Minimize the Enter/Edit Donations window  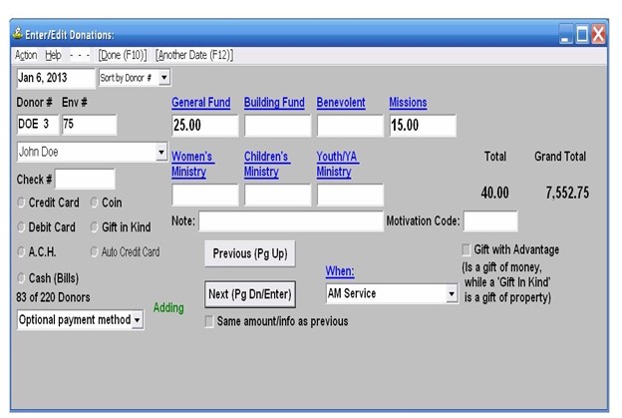[565, 35]
